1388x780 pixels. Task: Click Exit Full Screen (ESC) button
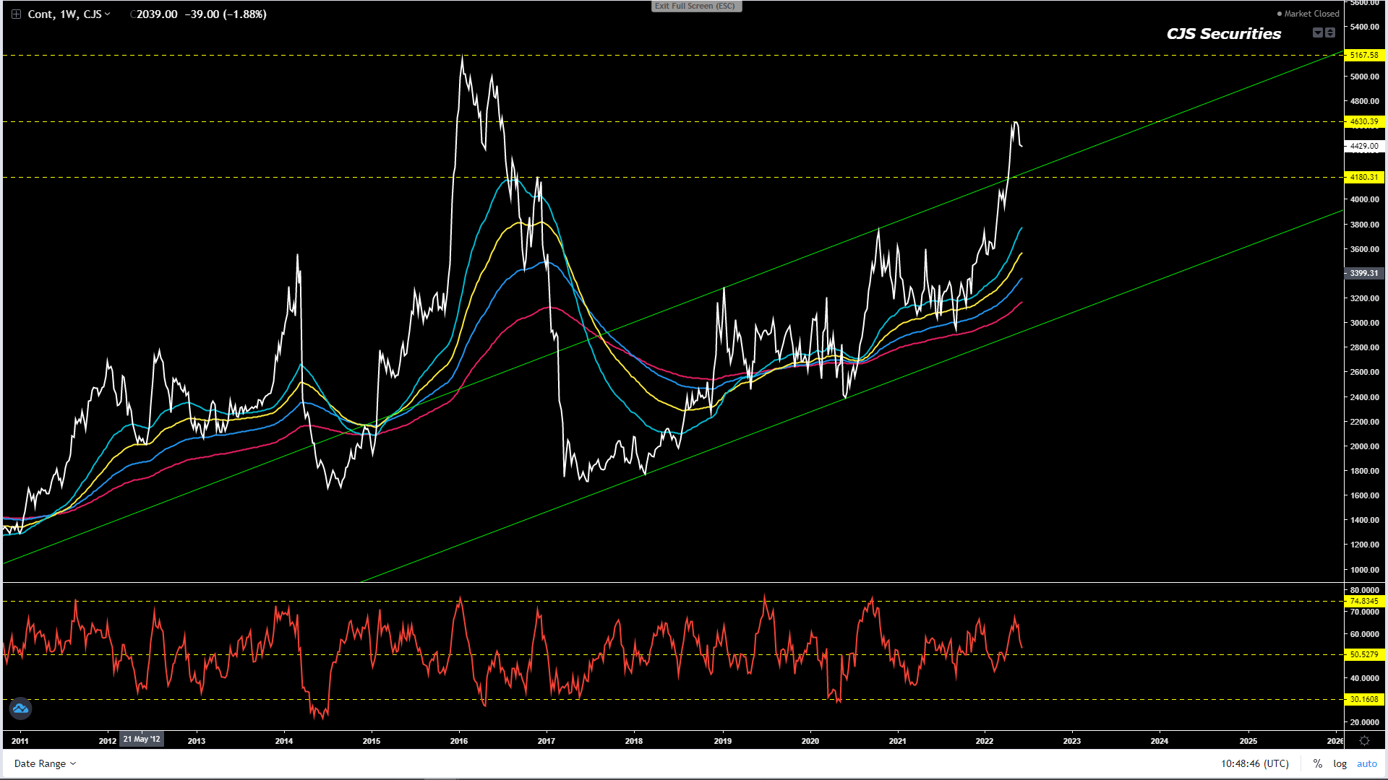pyautogui.click(x=695, y=6)
